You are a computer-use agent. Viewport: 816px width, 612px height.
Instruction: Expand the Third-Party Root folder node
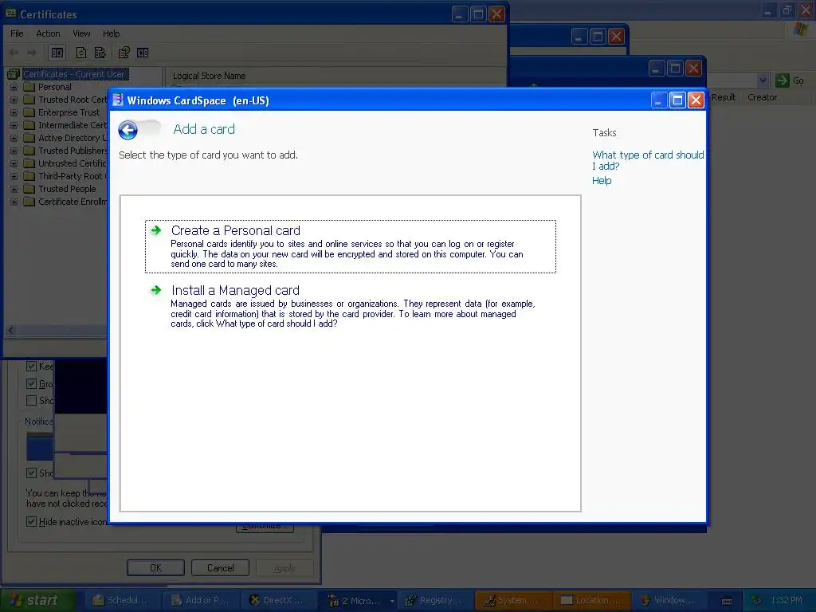click(x=14, y=176)
